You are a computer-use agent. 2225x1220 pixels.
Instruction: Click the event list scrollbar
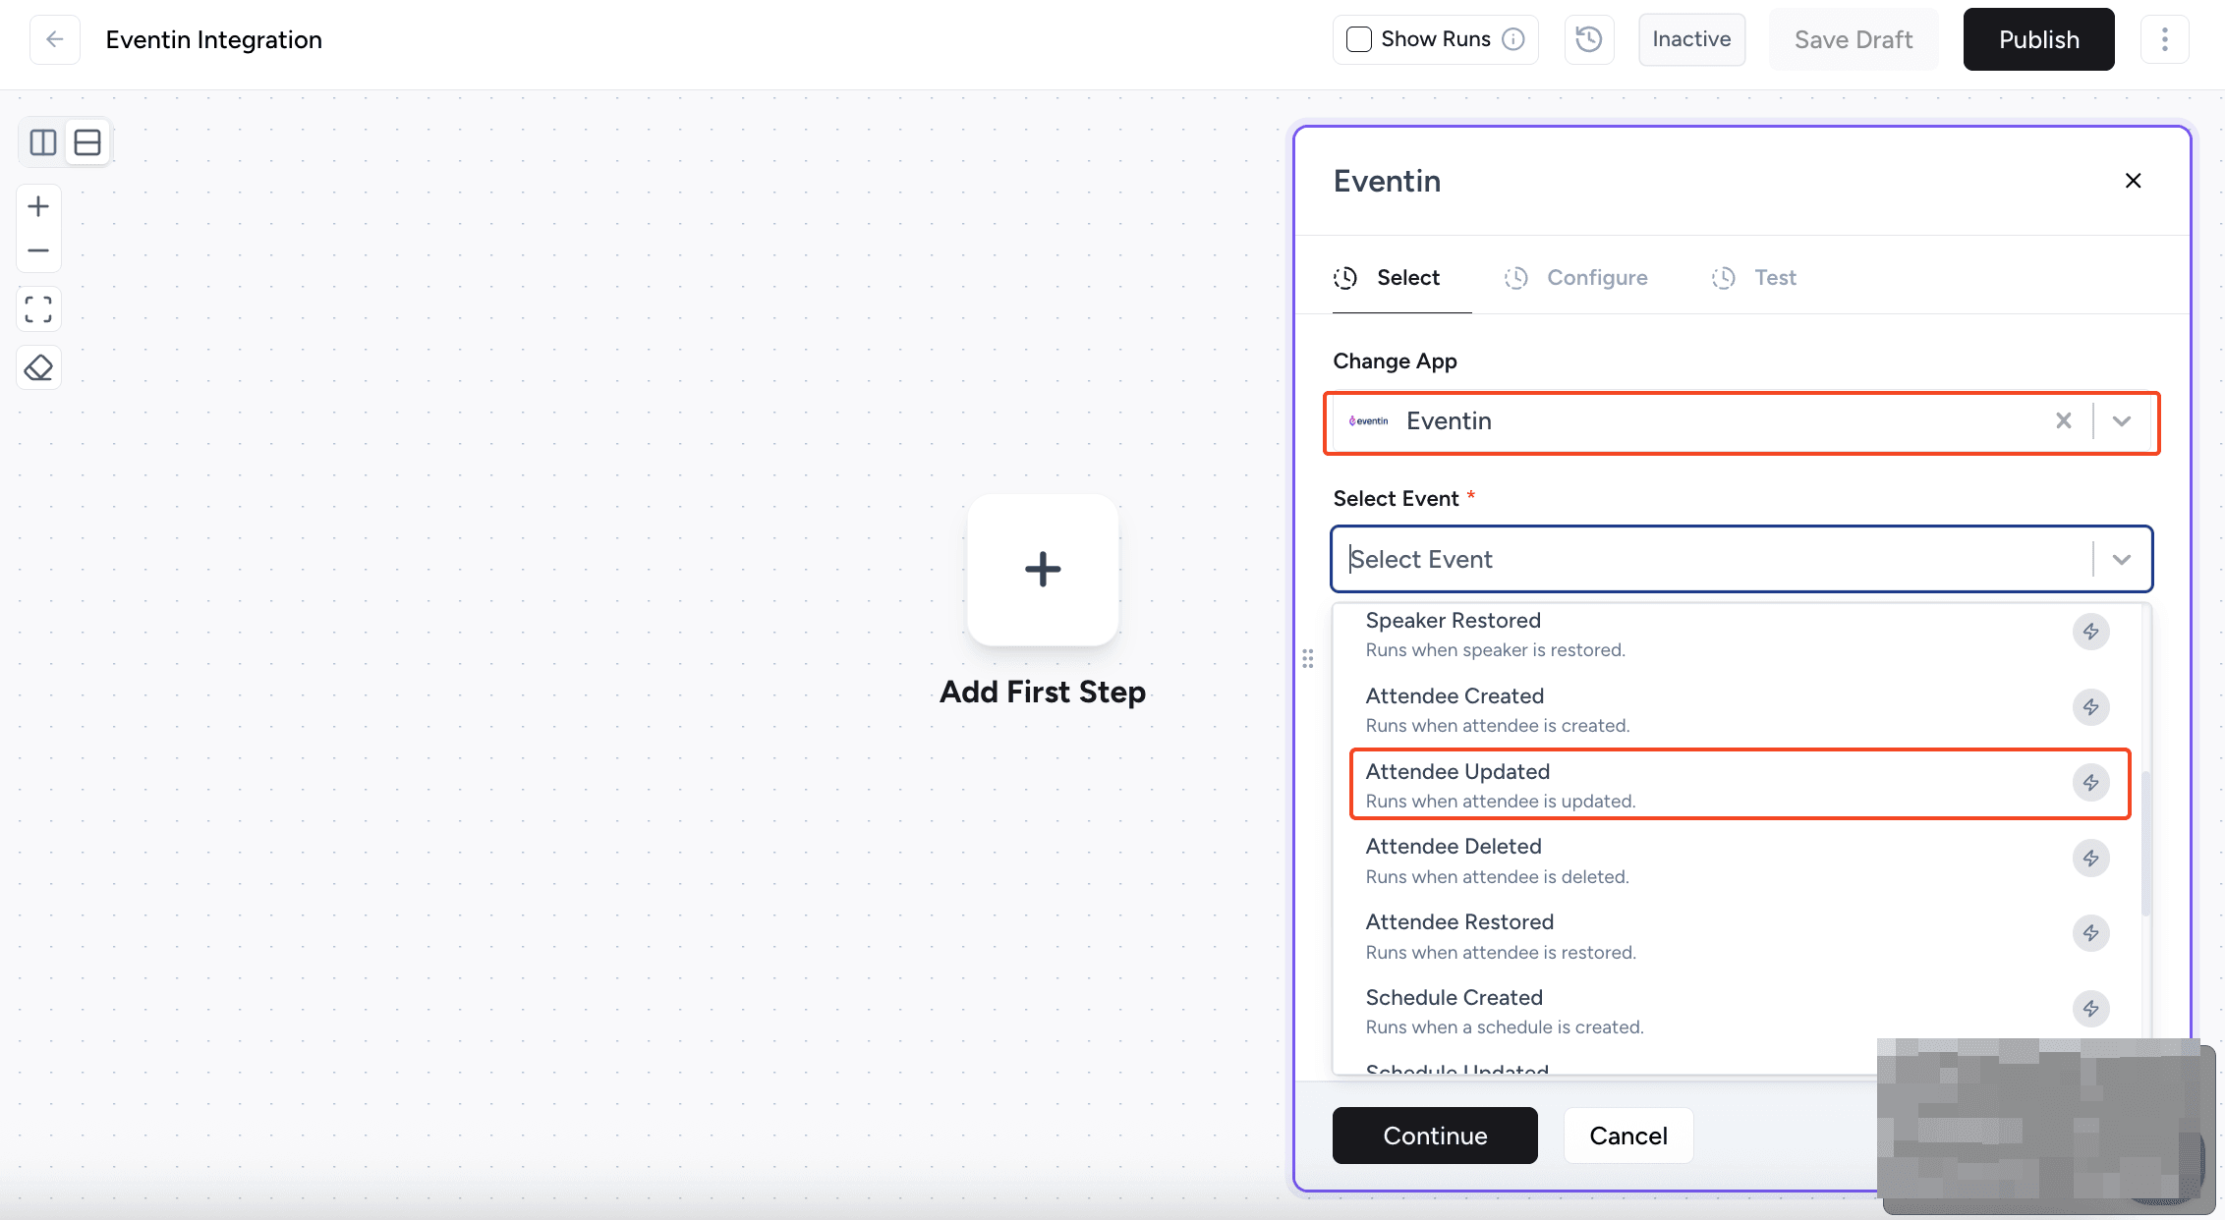(x=2146, y=844)
